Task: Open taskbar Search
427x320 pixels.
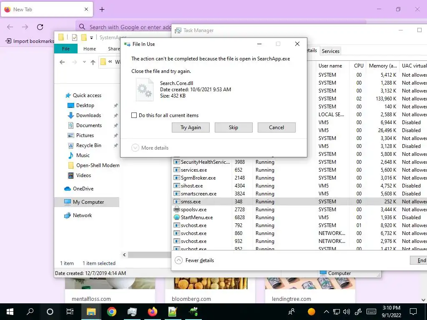Action: 30,312
